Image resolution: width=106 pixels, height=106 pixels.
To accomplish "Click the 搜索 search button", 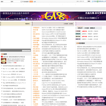I will [x=89, y=1].
